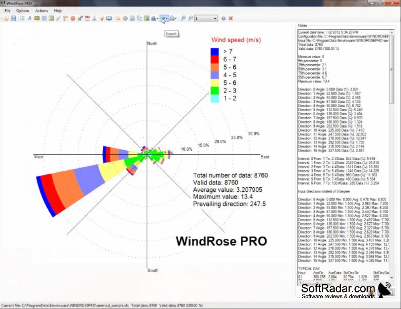Click the blue letter A text icon
Viewport: 401px width, 309px height.
30,18
